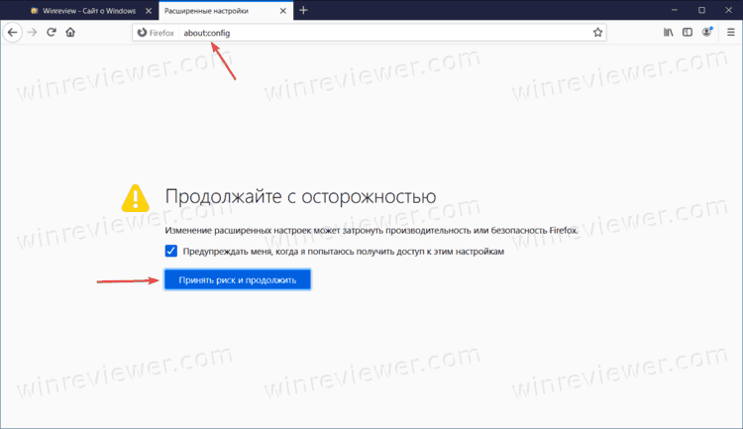Select the Расширенные настройки tab
The width and height of the screenshot is (743, 429).
click(x=226, y=11)
